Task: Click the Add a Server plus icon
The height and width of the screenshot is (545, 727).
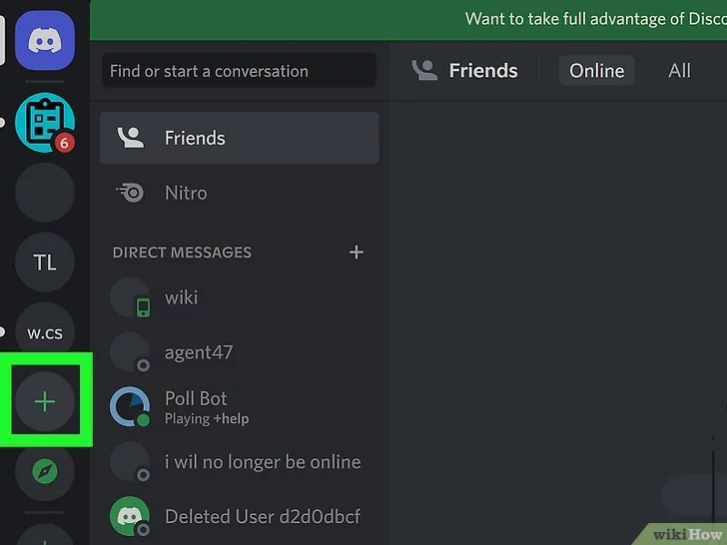Action: [45, 402]
